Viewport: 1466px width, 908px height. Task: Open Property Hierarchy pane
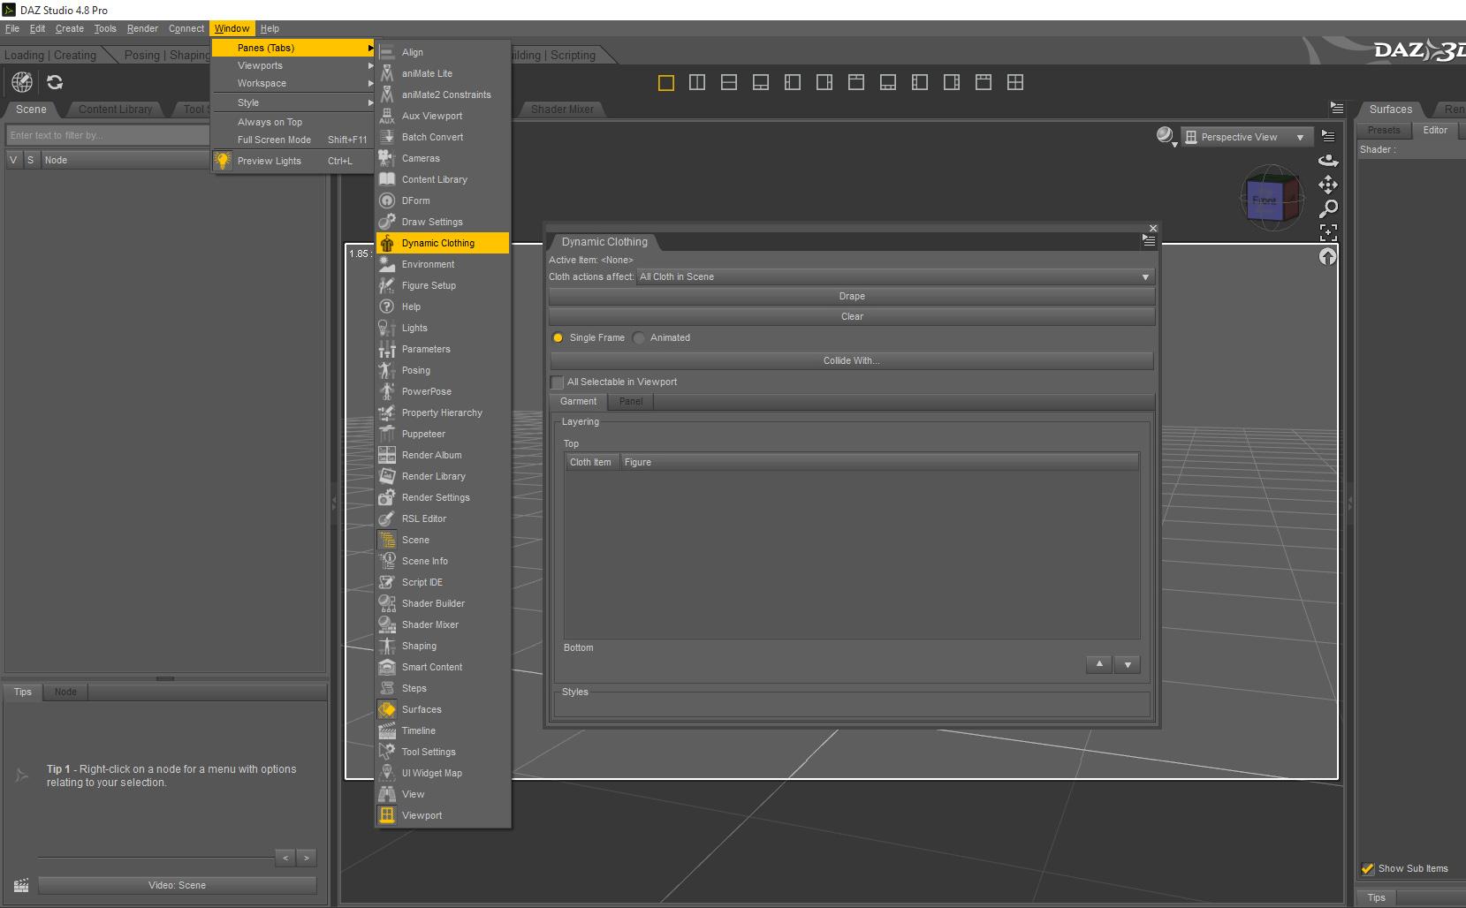click(443, 412)
